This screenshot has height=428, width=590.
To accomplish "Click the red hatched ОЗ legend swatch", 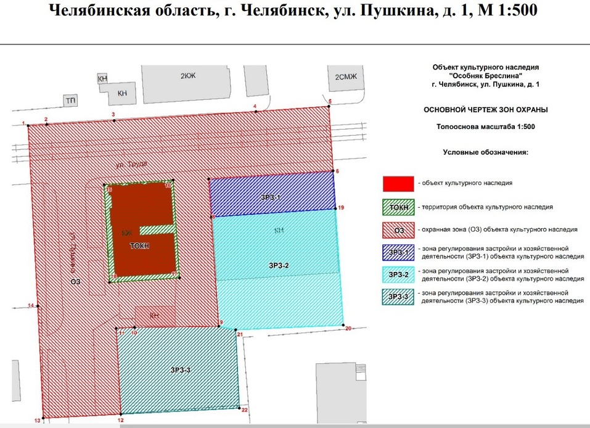I will coord(398,230).
